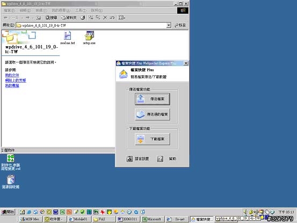Switch to 檔案快捷 taskbar button

click(201, 219)
